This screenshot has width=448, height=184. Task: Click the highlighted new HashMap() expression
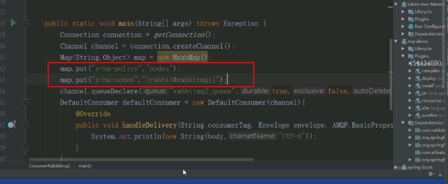tap(183, 57)
